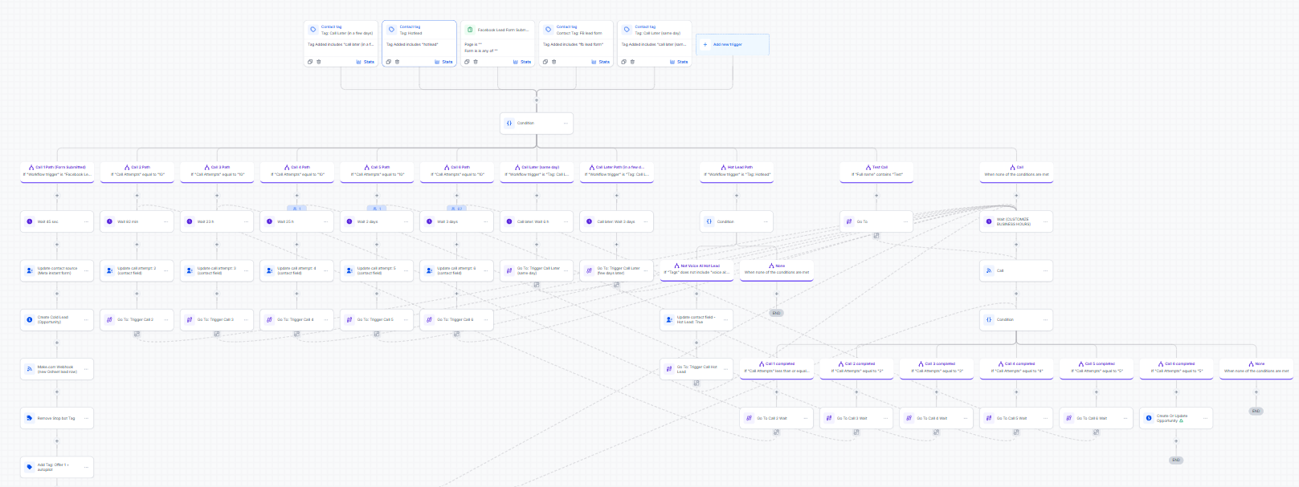Image resolution: width=1299 pixels, height=487 pixels.
Task: Click the contact icon on Update call attempt: 2
Action: click(110, 270)
